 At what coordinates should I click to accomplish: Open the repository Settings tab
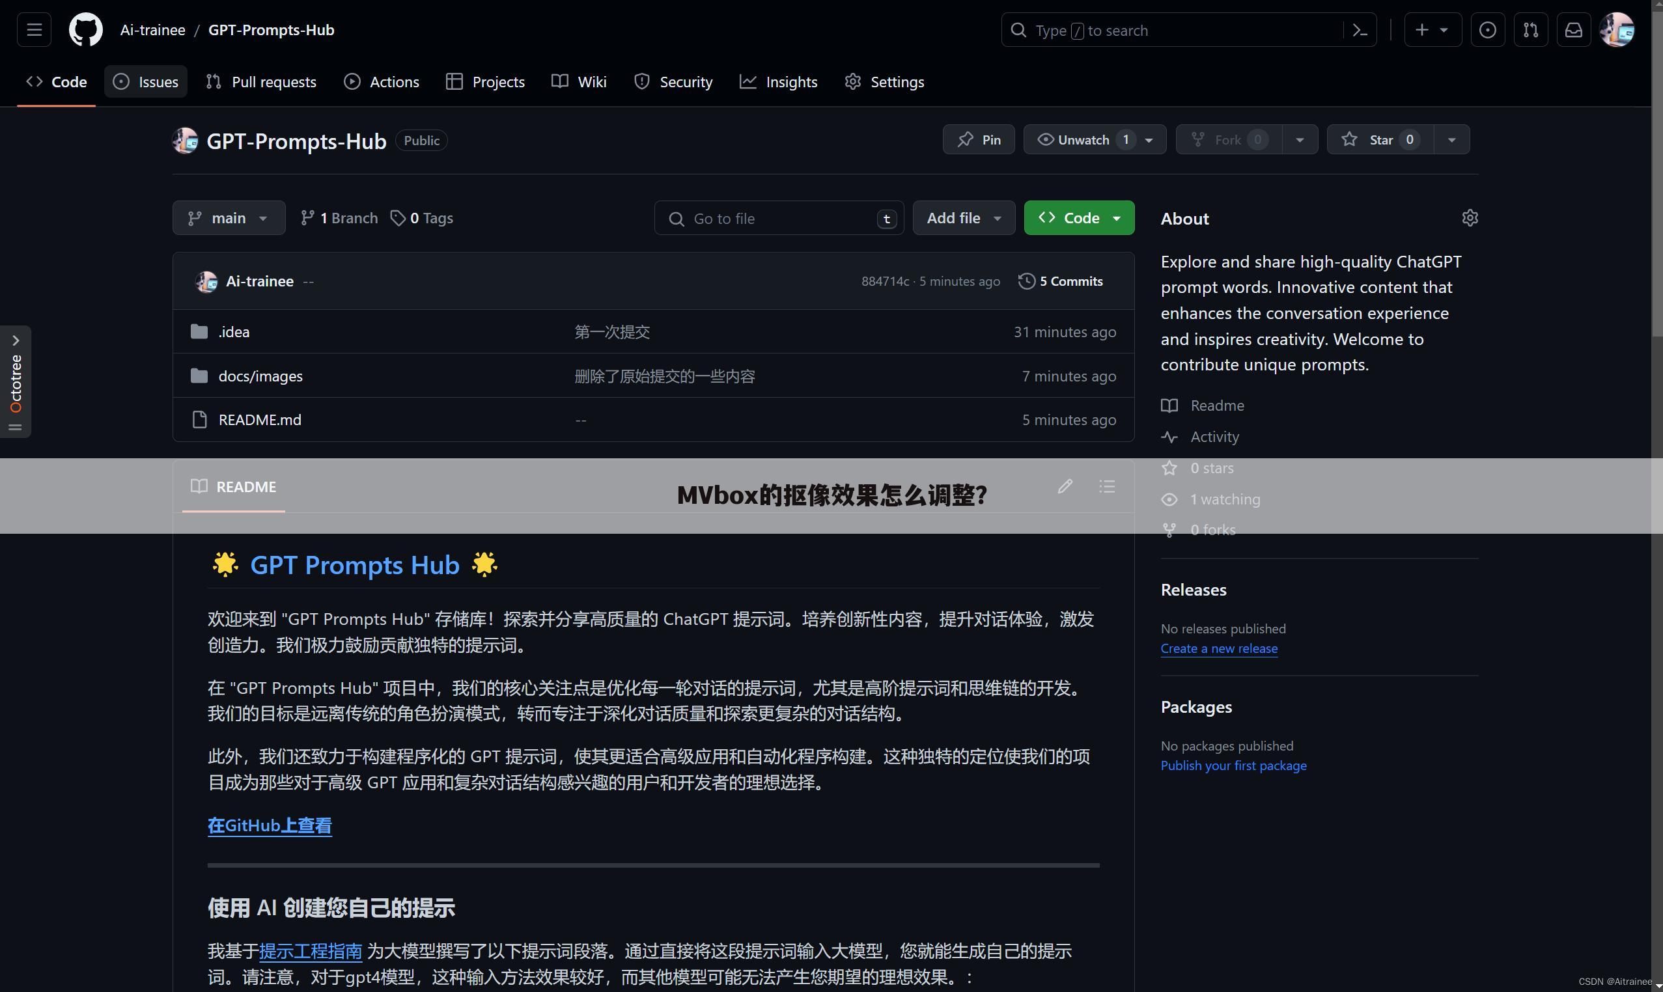pos(884,81)
